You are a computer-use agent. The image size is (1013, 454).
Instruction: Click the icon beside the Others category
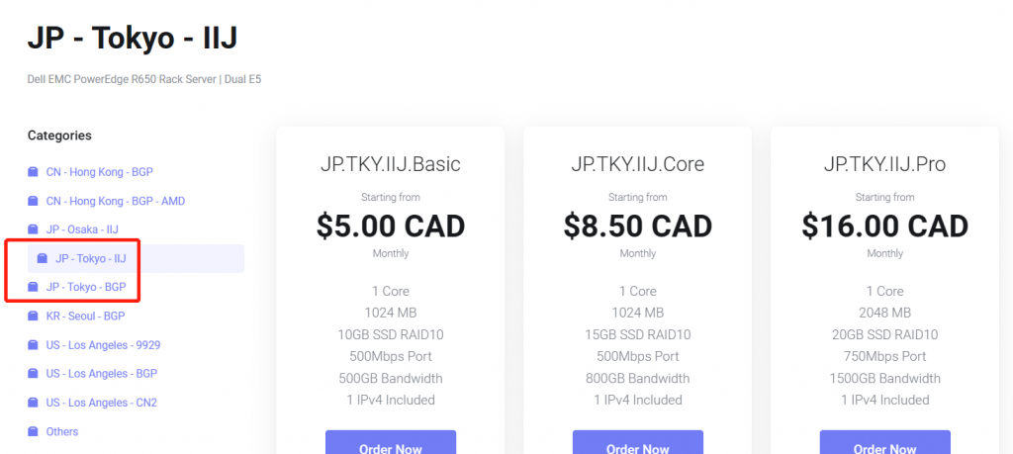(33, 431)
